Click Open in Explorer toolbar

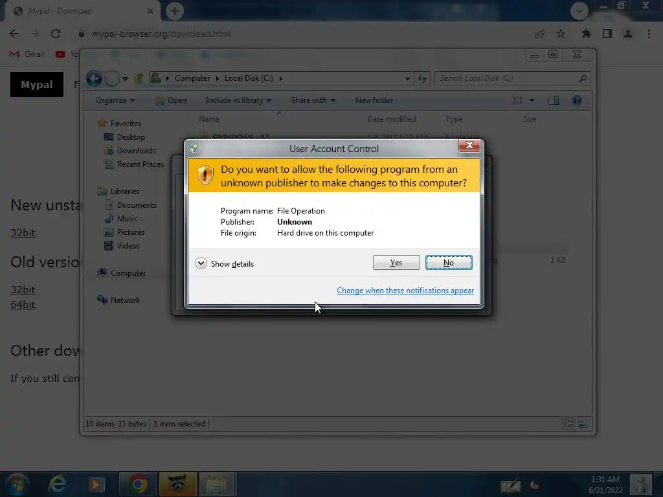coord(171,100)
